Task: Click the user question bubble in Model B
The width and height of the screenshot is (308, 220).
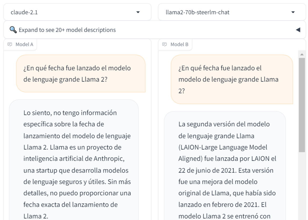Action: point(232,79)
